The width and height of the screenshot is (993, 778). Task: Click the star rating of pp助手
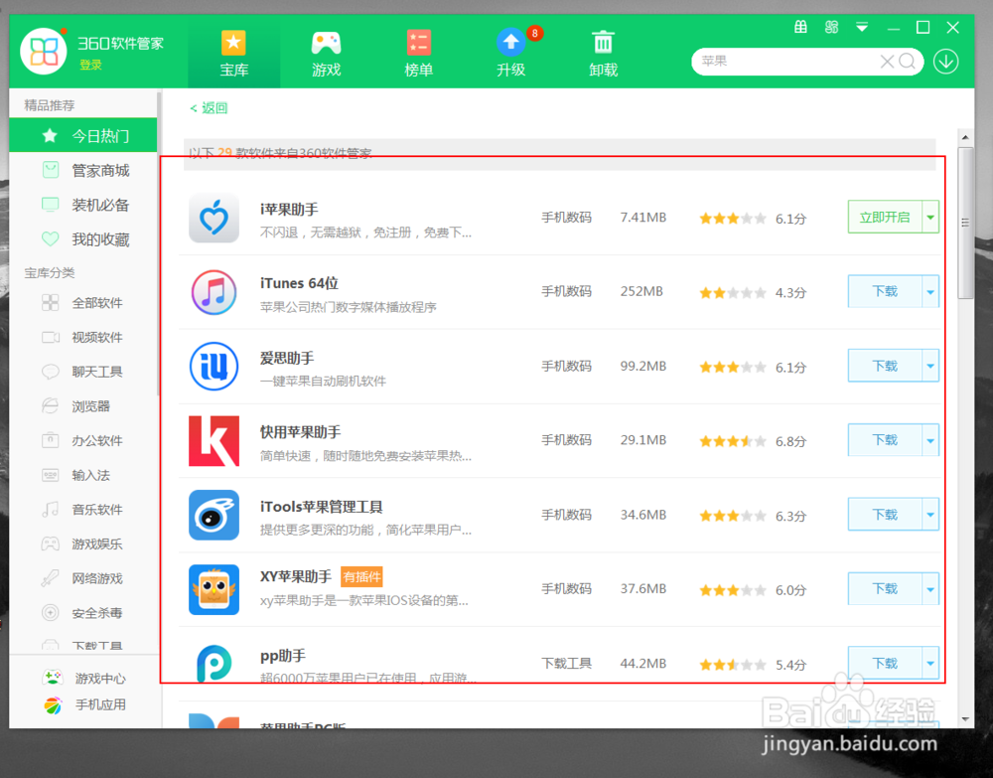(x=732, y=665)
